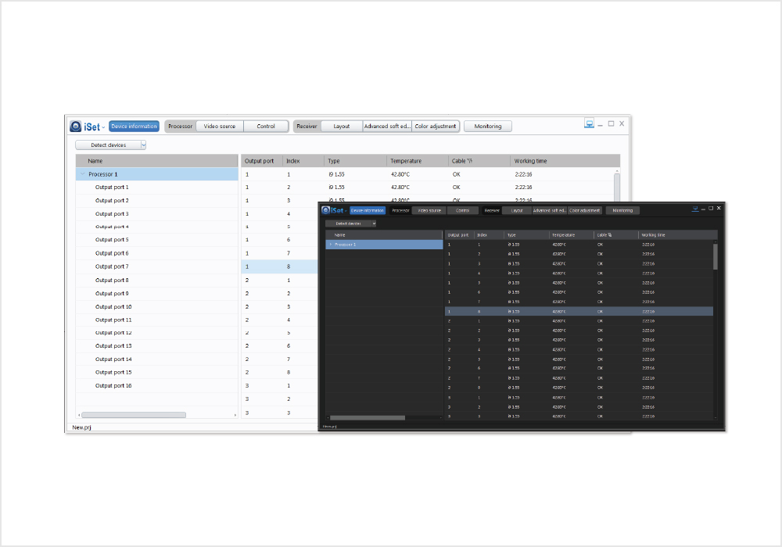782x547 pixels.
Task: Open Device information tab in light window
Action: pyautogui.click(x=135, y=127)
